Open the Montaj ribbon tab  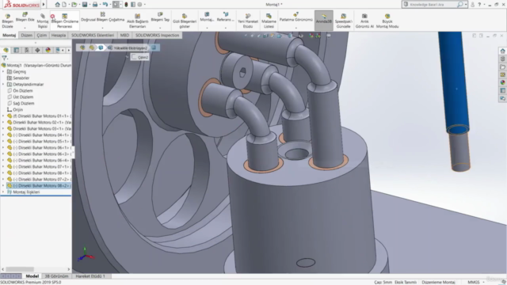pos(9,35)
